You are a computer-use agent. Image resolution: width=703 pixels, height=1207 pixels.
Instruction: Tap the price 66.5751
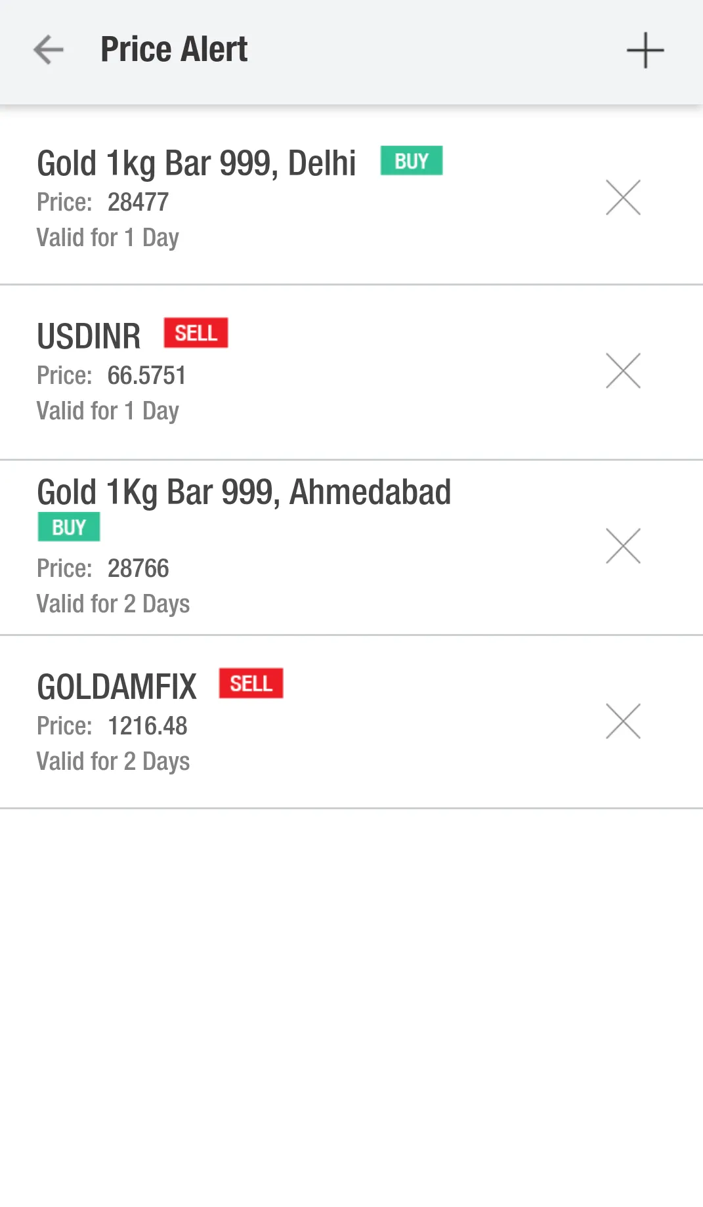[146, 375]
